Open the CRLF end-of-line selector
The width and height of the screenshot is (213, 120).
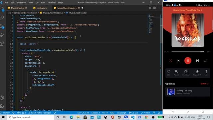[x=112, y=113]
